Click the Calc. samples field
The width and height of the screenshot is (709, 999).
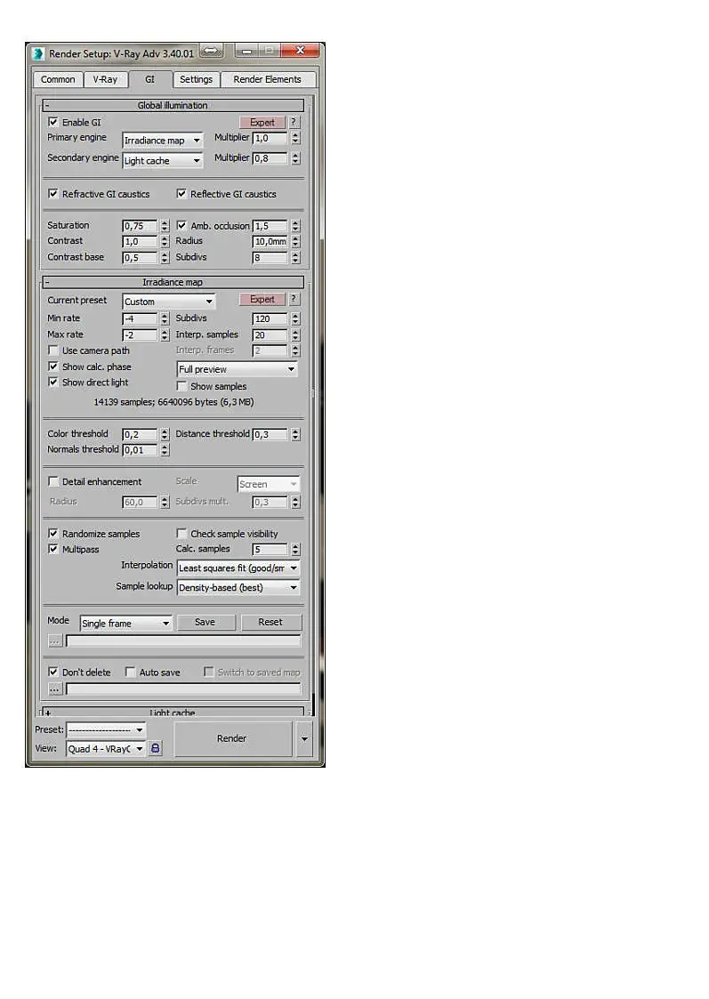(270, 549)
